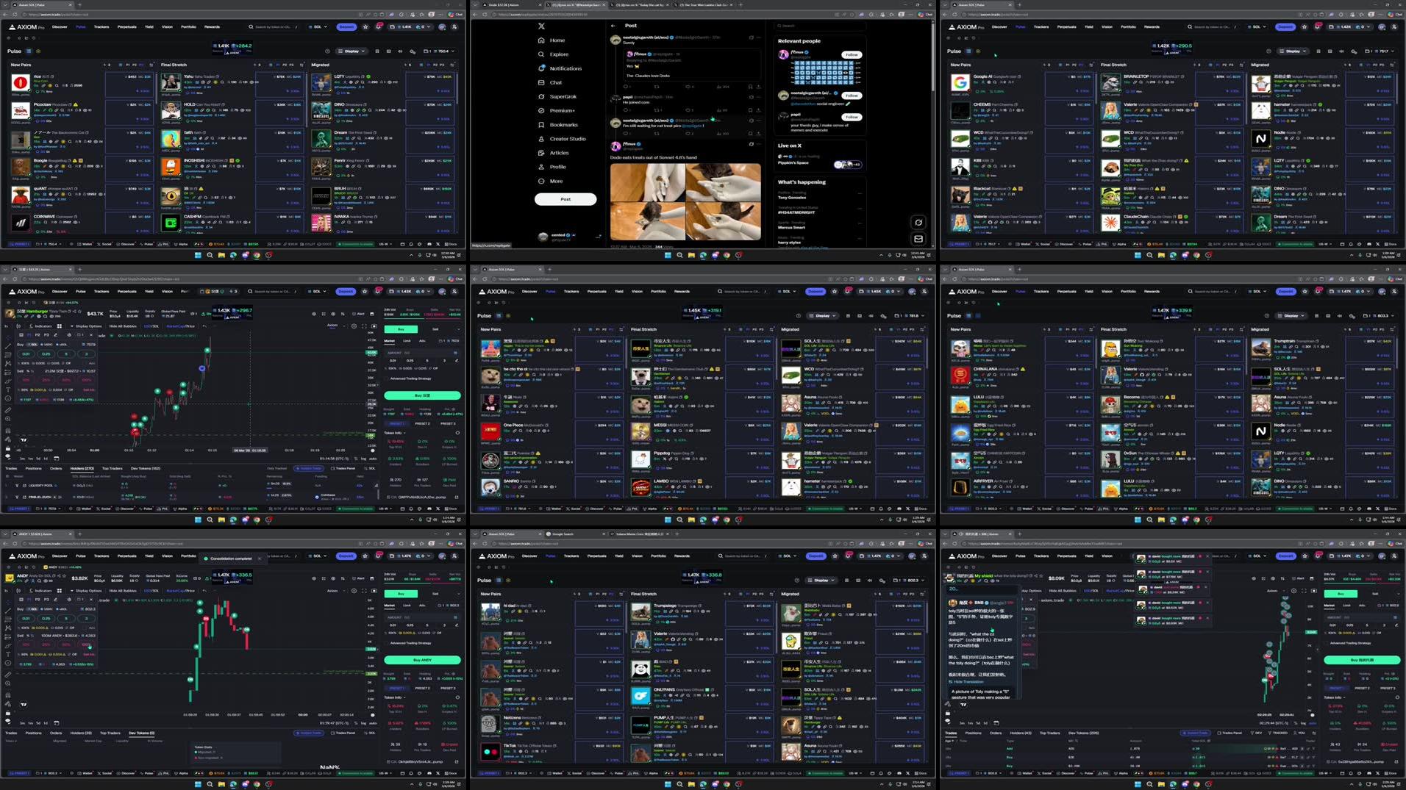This screenshot has height=790, width=1406.
Task: Open Bookmarks in the X sidebar
Action: tap(563, 124)
